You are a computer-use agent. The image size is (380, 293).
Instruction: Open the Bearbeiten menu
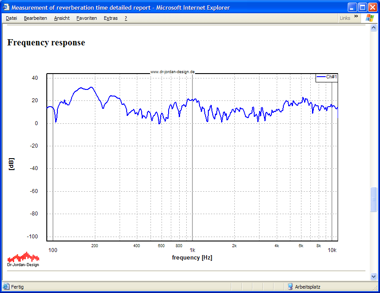click(35, 18)
